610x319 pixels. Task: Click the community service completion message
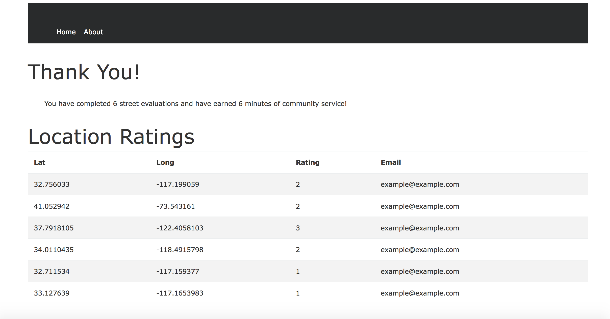pos(195,104)
